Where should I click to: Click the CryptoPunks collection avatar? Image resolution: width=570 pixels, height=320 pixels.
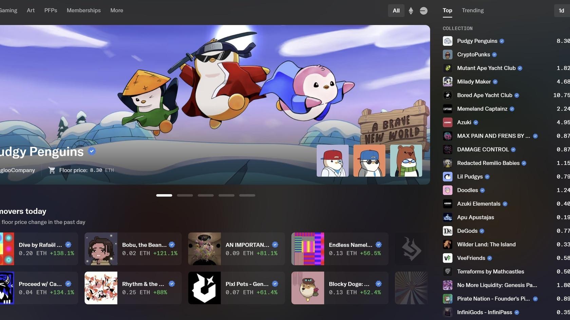[448, 55]
